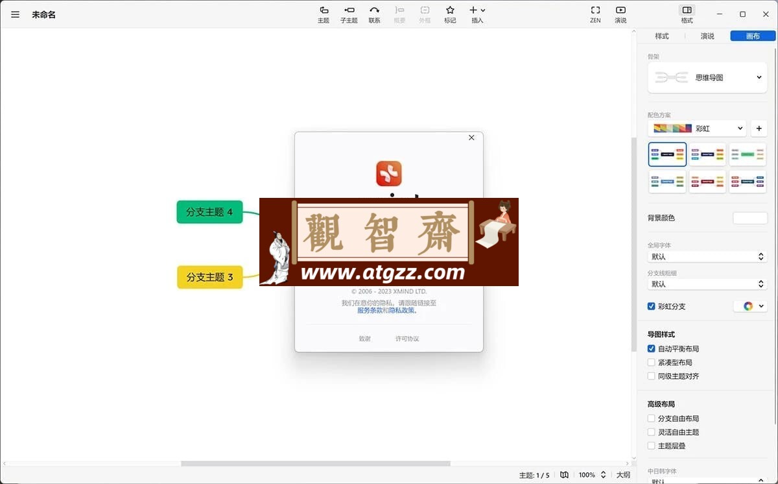This screenshot has height=484, width=778.
Task: Select the first color theme thumbnail
Action: pyautogui.click(x=667, y=154)
